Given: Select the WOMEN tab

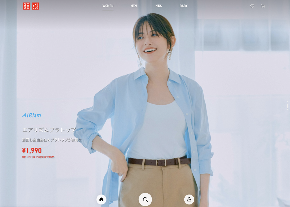Looking at the screenshot, I should point(108,6).
